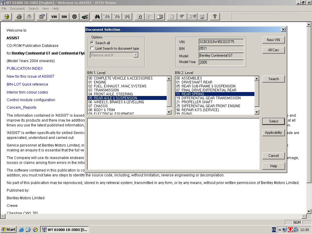Click the multiple pages toolbar icon
Screen dimensions: 312x234
[160, 17]
